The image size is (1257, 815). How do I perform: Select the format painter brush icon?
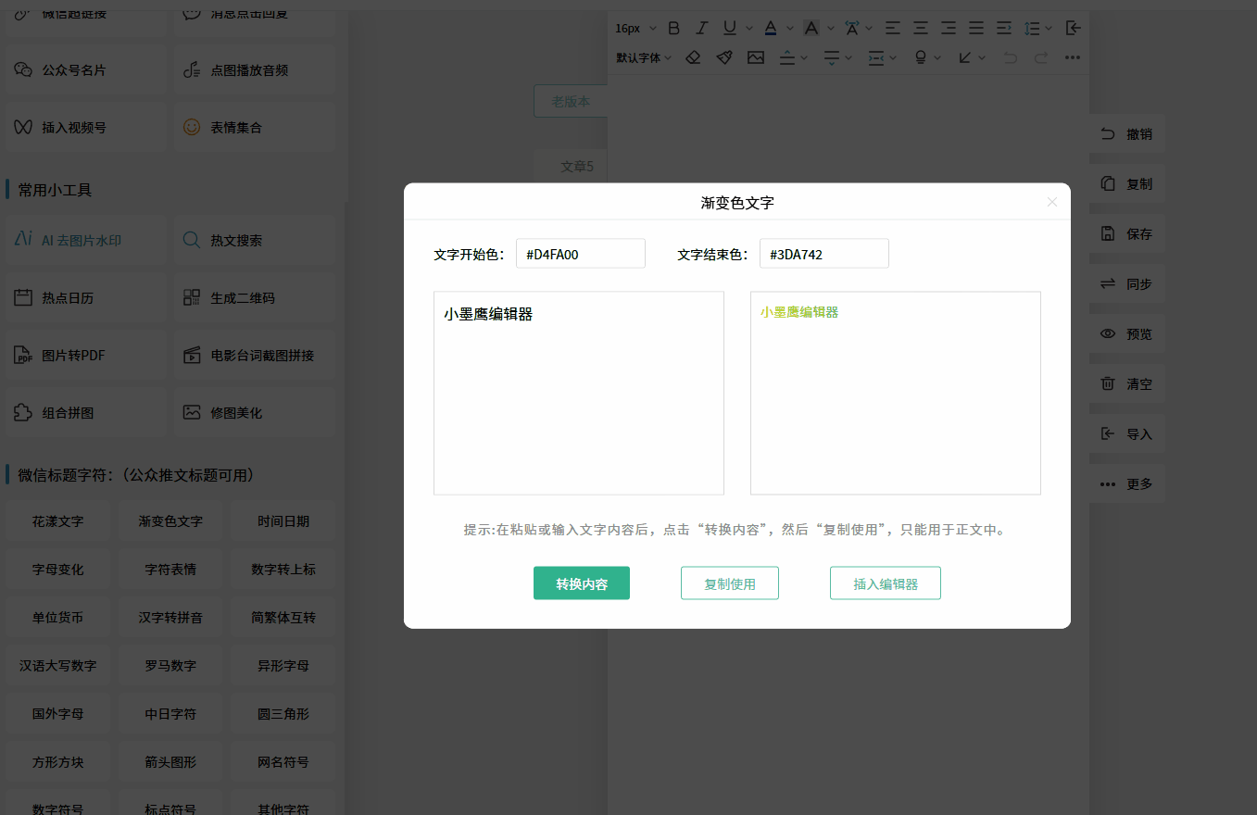(x=724, y=57)
